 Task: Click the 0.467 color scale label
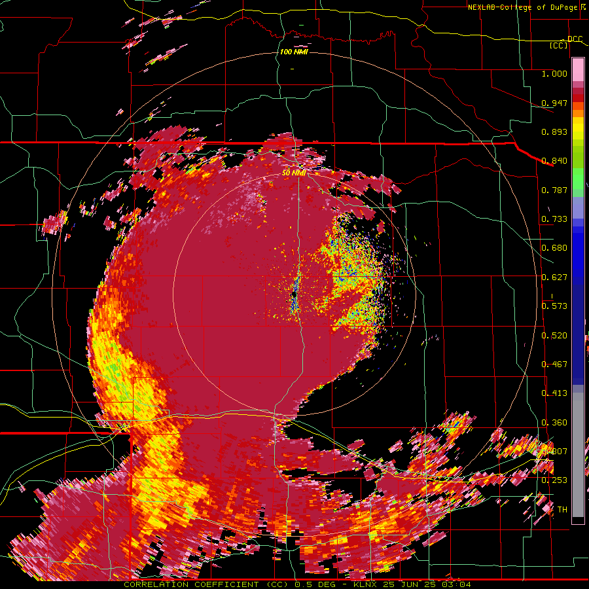(554, 365)
